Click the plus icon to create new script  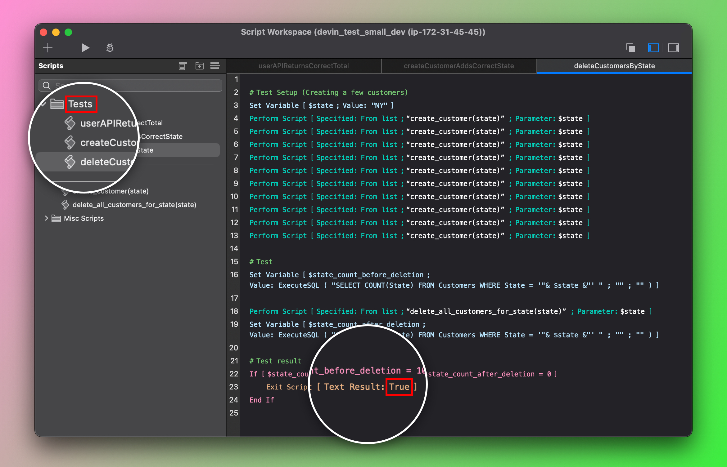(x=48, y=48)
